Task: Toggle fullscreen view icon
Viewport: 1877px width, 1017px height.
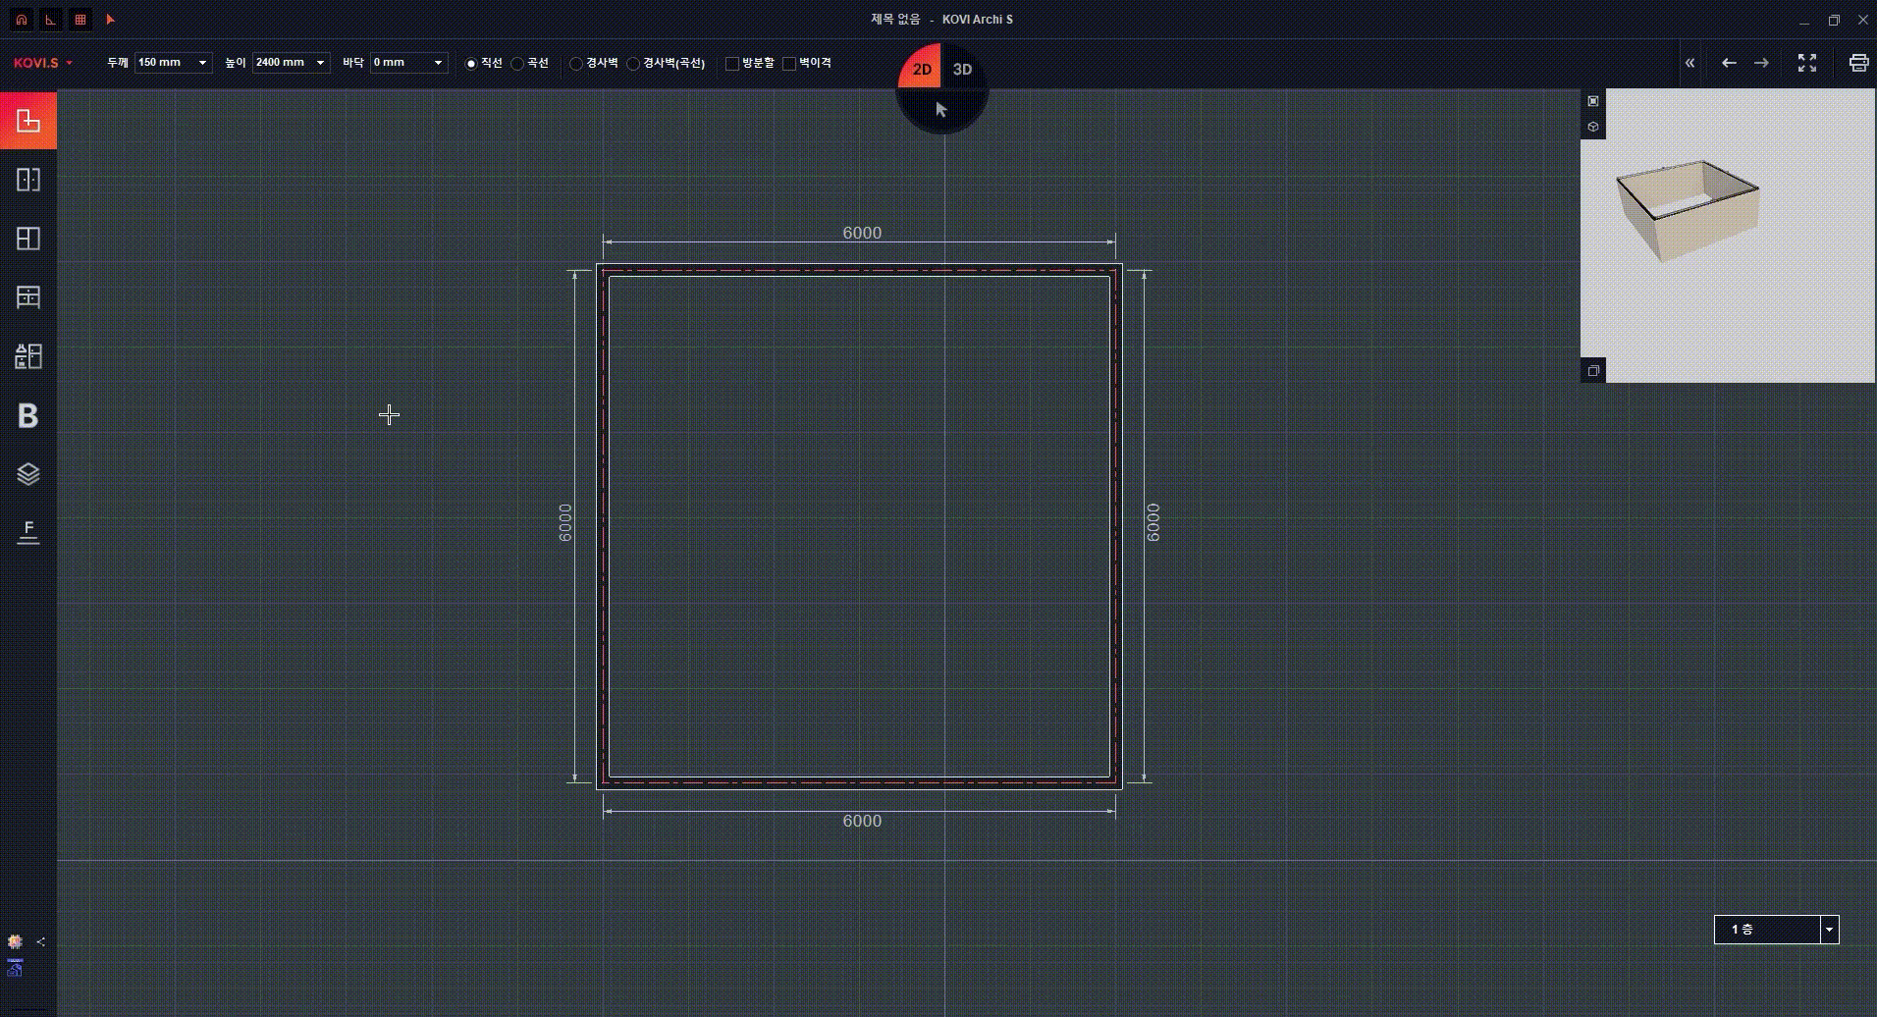Action: click(1806, 63)
